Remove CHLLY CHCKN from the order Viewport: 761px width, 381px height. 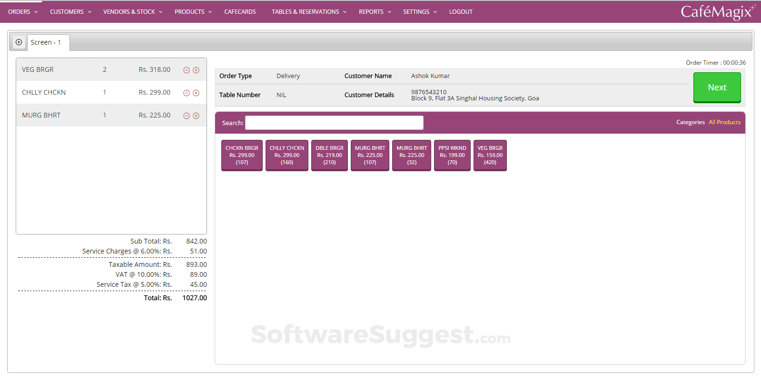point(196,93)
